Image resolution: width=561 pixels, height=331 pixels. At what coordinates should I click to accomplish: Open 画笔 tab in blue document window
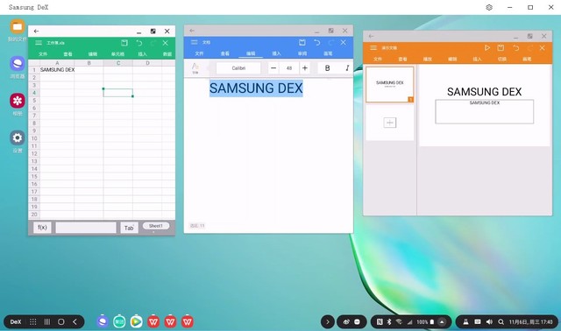click(328, 53)
